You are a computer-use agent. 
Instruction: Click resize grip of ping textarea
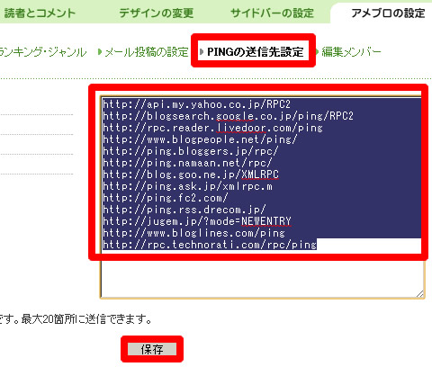pyautogui.click(x=420, y=294)
